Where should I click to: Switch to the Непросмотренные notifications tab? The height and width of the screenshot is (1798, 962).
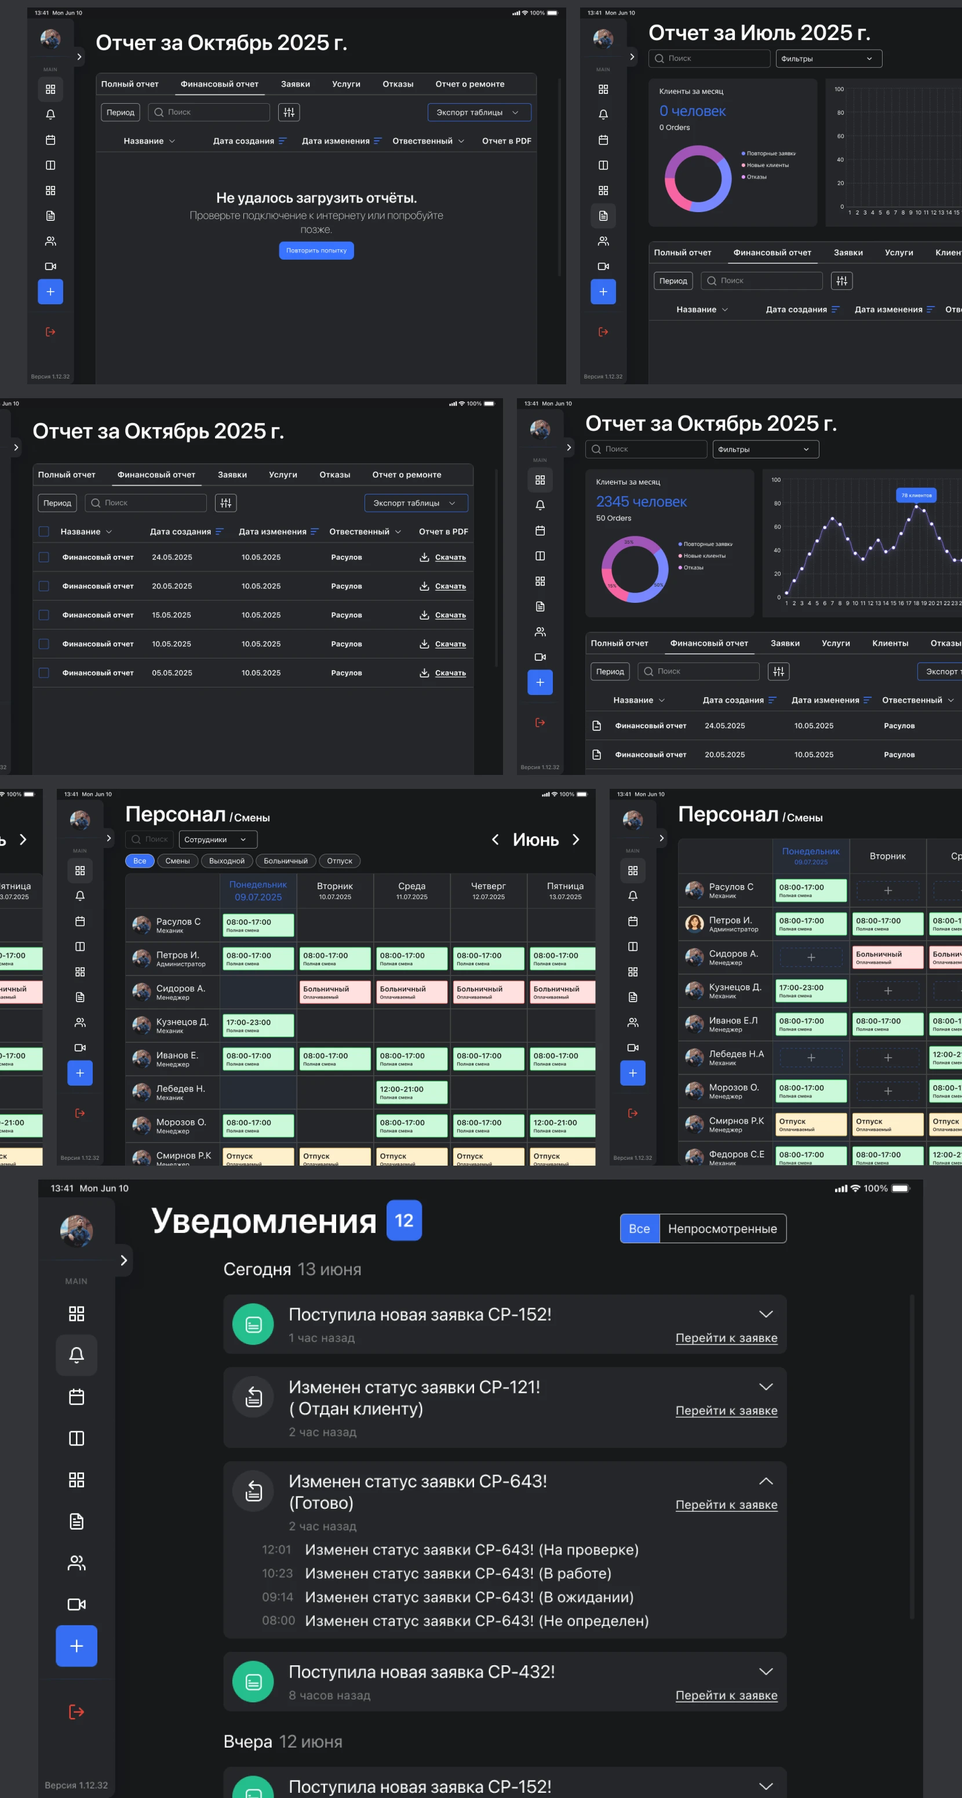pyautogui.click(x=722, y=1228)
